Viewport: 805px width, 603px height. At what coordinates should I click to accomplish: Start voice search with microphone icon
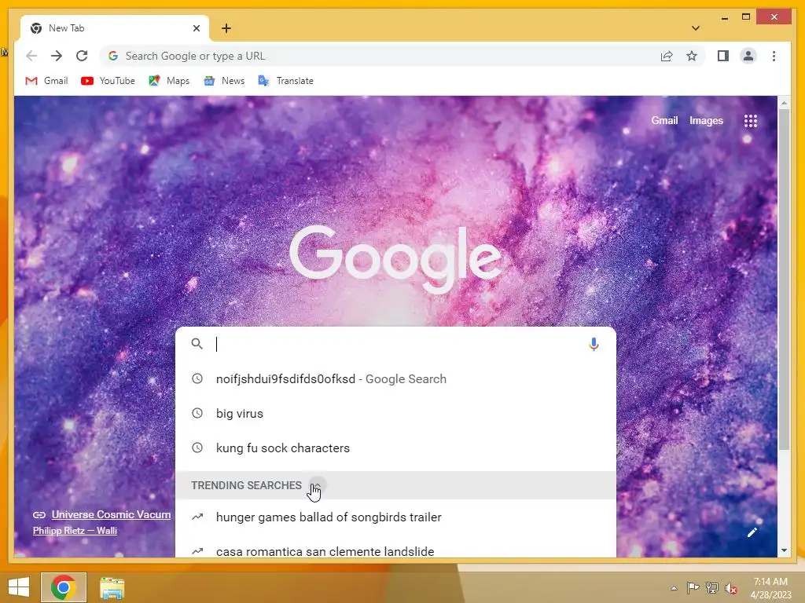click(594, 344)
